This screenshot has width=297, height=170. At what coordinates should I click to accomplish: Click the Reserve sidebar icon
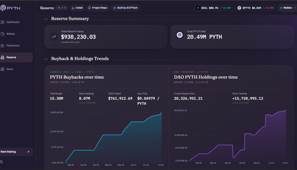(3, 57)
